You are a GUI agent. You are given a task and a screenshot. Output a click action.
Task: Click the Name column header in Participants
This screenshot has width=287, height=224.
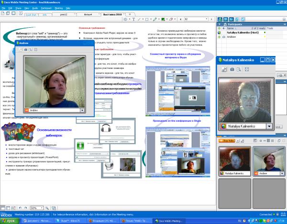230,28
